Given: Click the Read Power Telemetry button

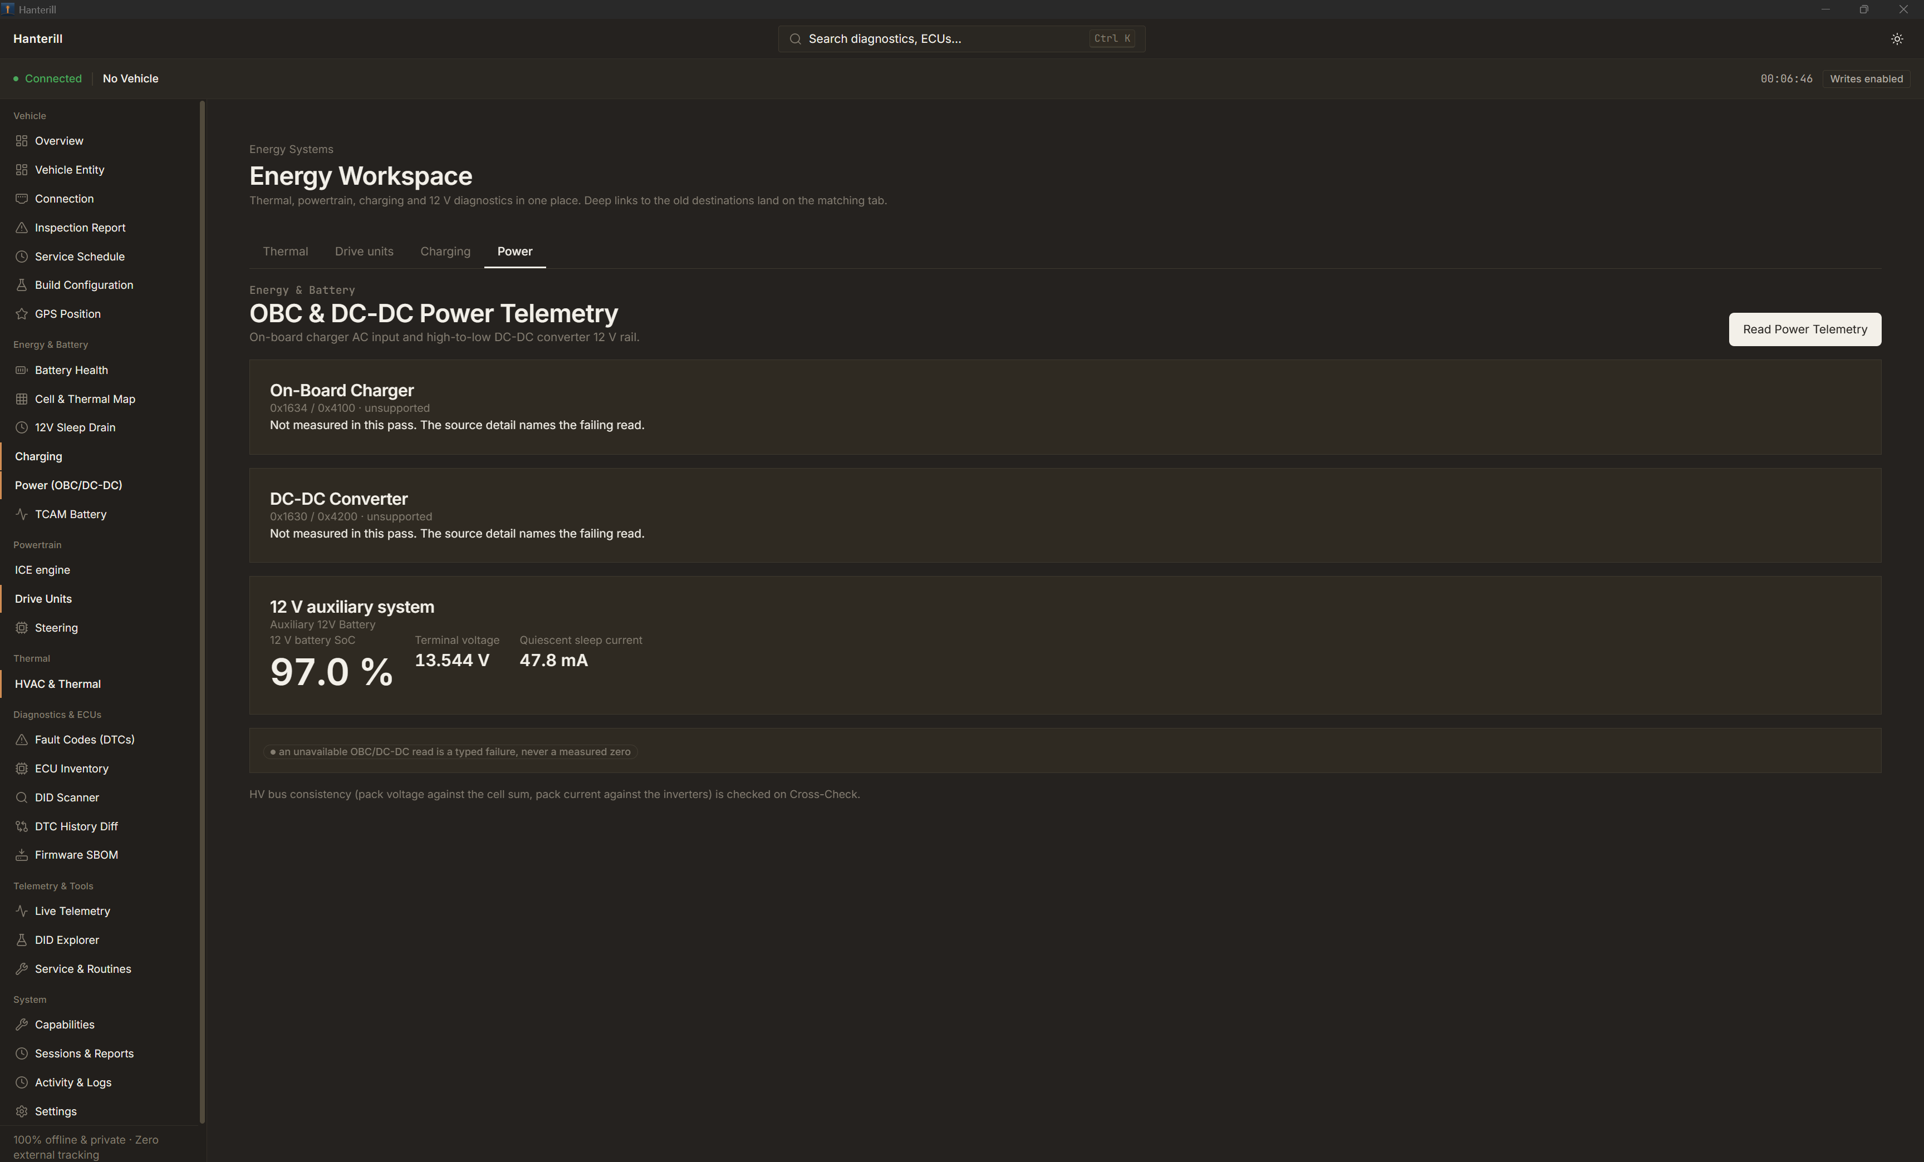Looking at the screenshot, I should tap(1804, 329).
